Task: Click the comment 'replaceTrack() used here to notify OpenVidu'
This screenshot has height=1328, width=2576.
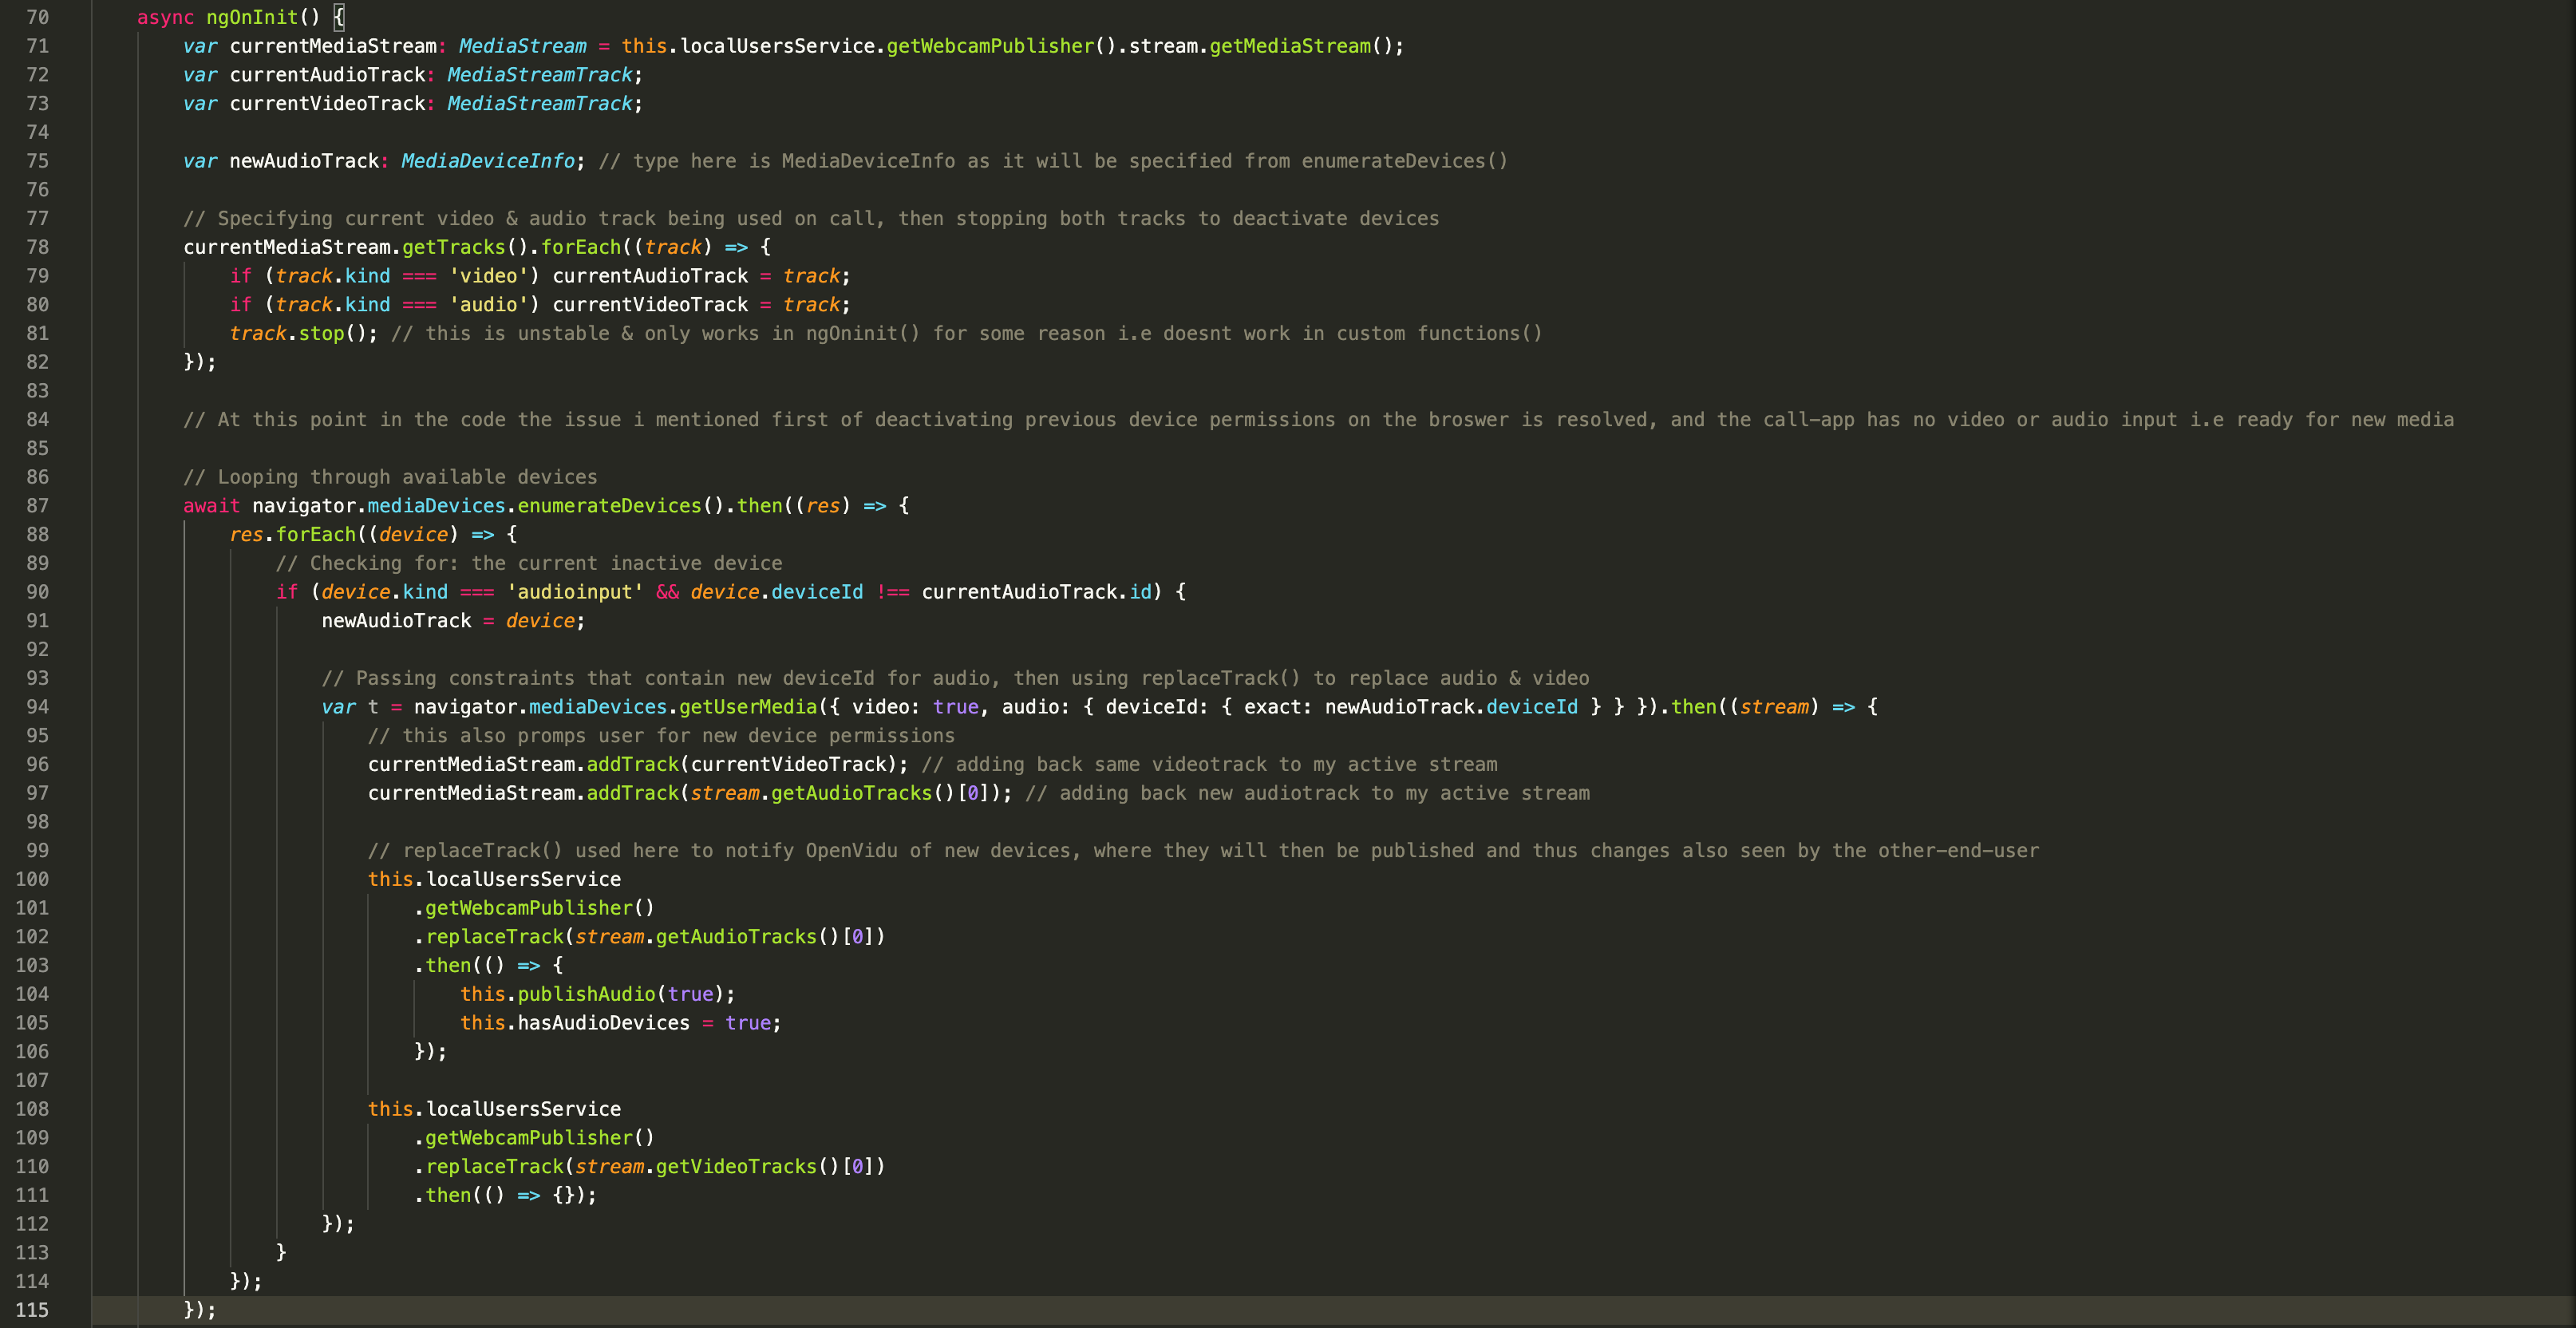Action: tap(1203, 851)
